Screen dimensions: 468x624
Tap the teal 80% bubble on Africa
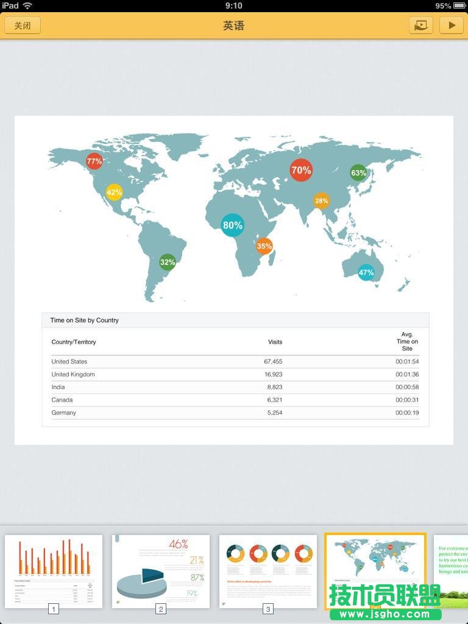(232, 225)
